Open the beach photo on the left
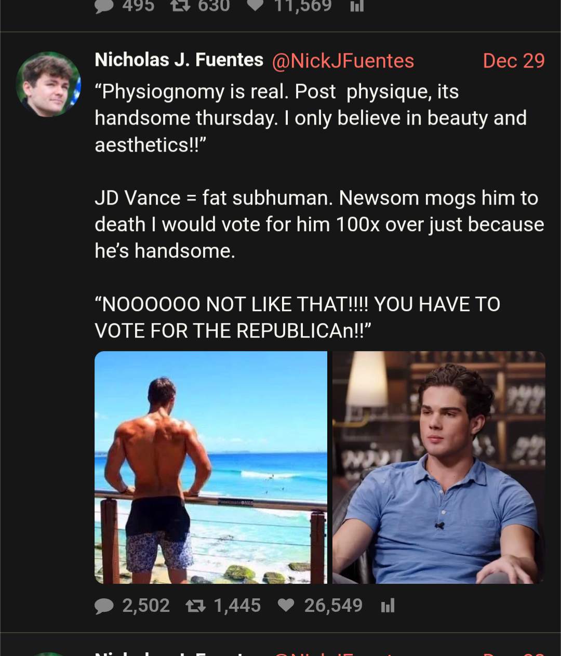Image resolution: width=561 pixels, height=656 pixels. click(211, 467)
